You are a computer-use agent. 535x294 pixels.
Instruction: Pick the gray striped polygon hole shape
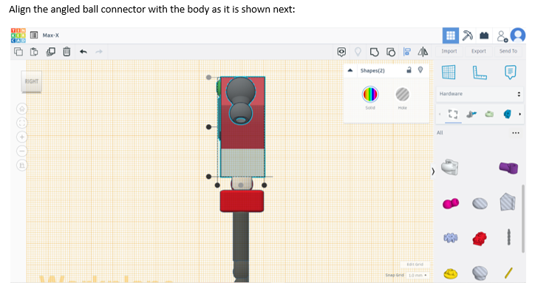tap(508, 202)
